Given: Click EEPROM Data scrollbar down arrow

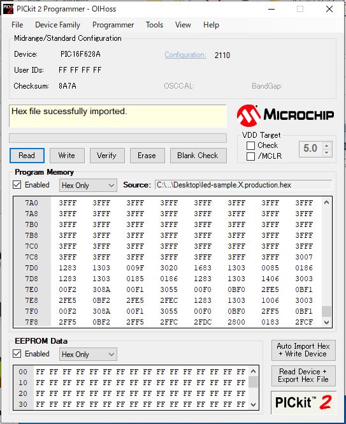Looking at the screenshot, I should (253, 405).
